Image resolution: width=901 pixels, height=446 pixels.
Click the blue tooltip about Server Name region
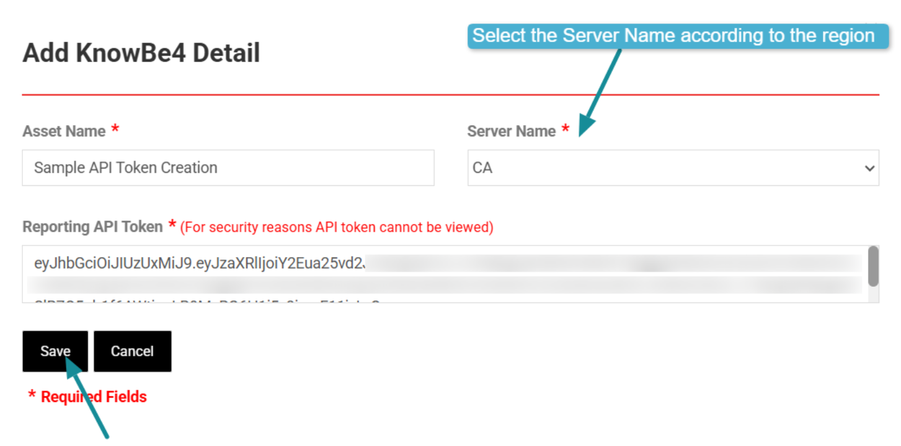tap(677, 35)
